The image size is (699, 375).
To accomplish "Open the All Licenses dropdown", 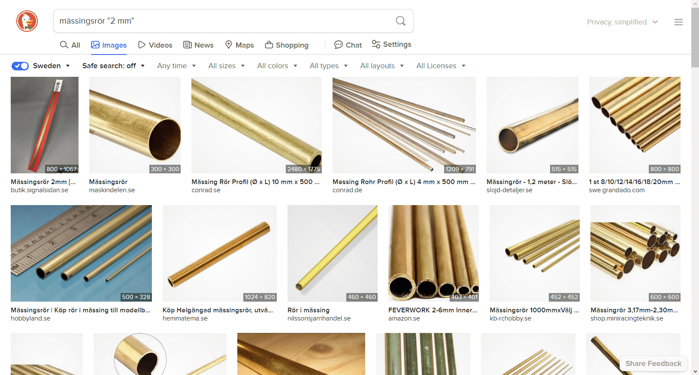I will (441, 66).
